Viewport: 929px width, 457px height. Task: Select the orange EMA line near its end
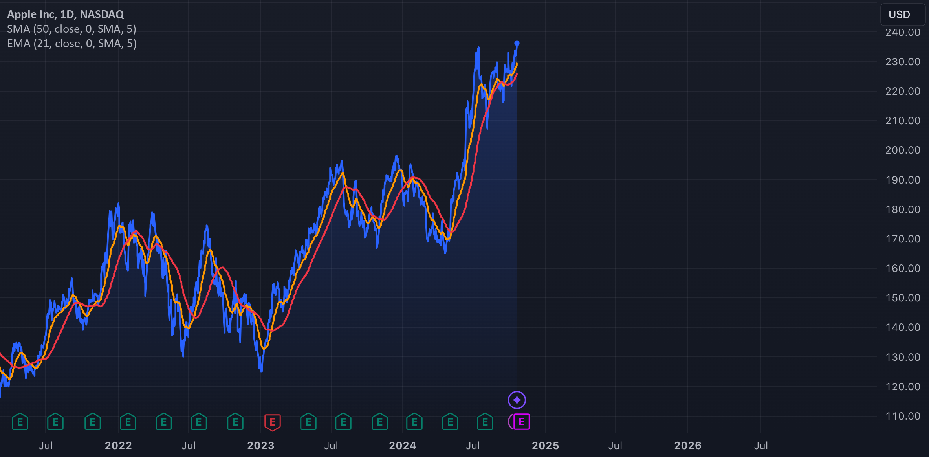(x=516, y=65)
